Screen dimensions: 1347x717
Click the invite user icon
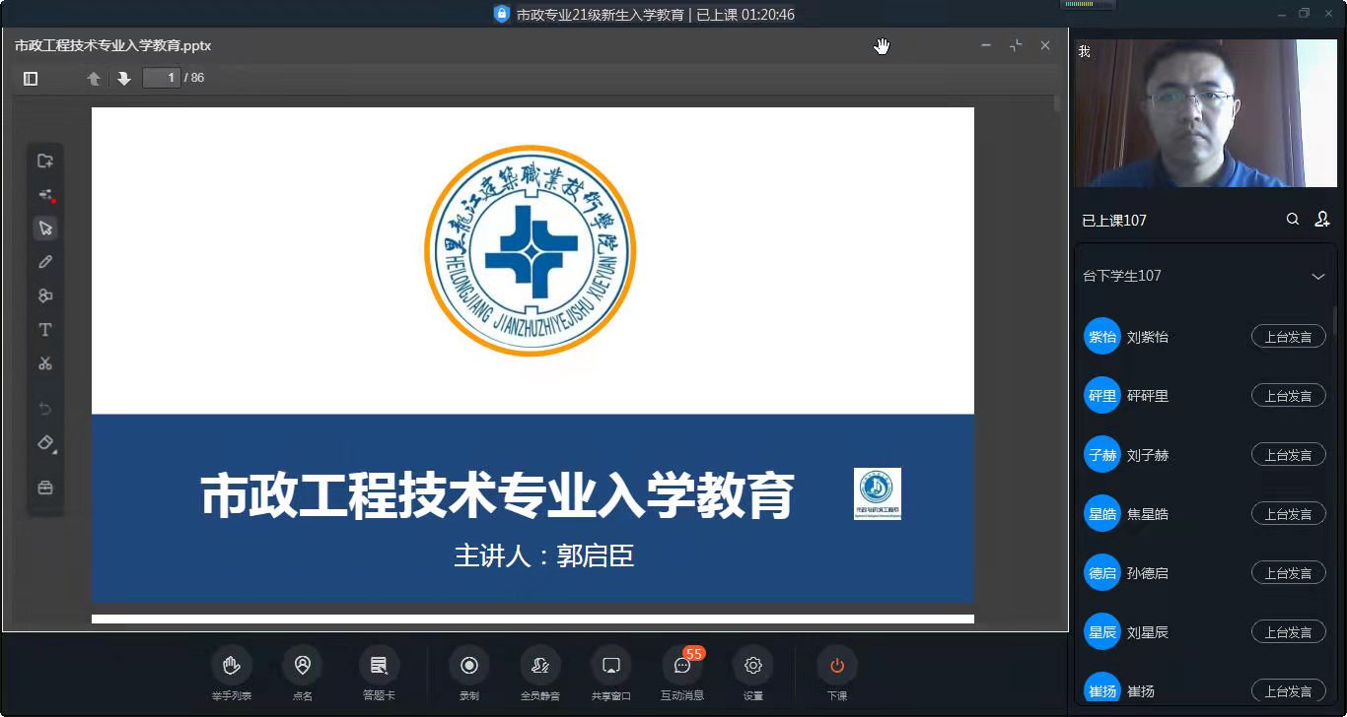click(x=1322, y=220)
